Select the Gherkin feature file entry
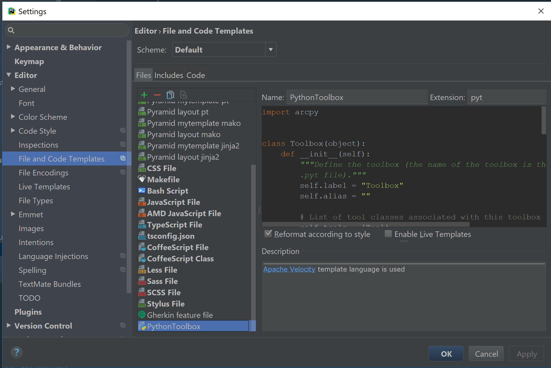This screenshot has width=551, height=368. pos(180,315)
